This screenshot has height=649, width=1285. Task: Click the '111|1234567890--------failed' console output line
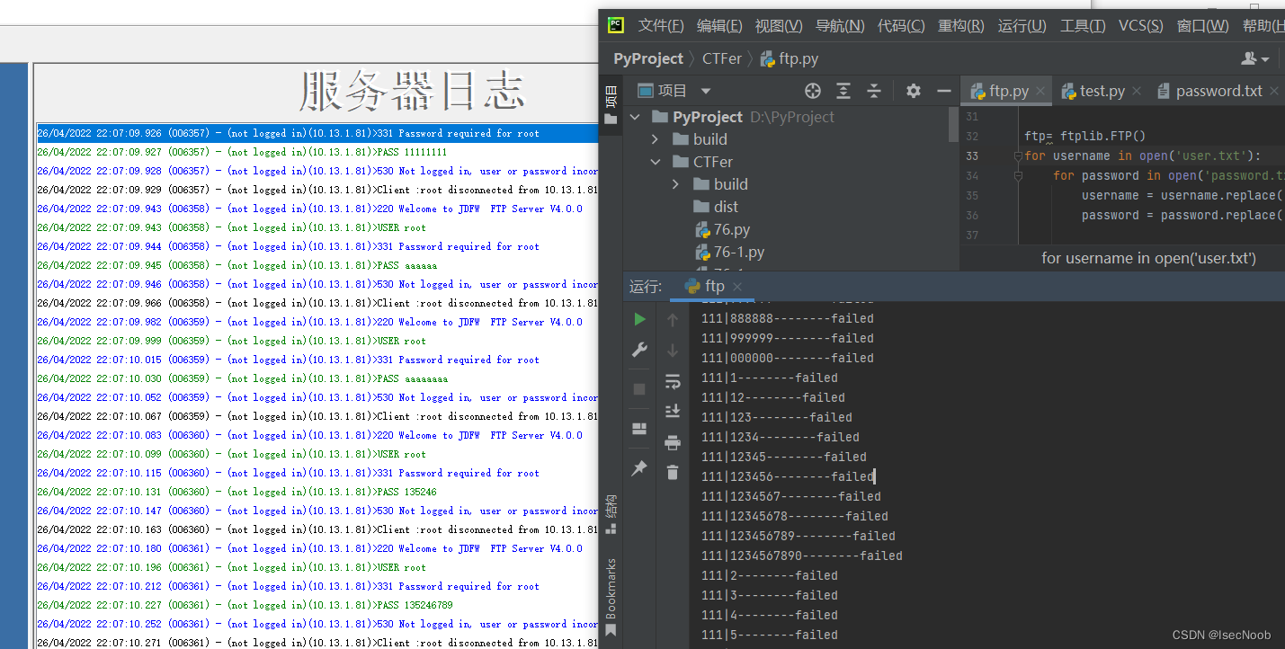pos(802,556)
